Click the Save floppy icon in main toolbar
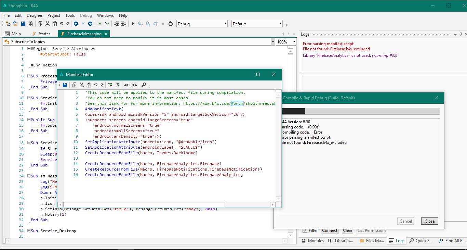Viewport: 467px width, 250px height. click(23, 24)
